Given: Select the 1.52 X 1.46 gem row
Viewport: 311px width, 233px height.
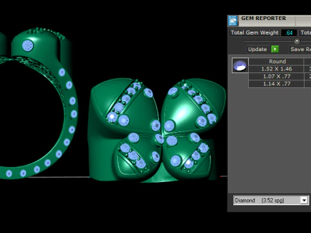Looking at the screenshot, I should point(277,69).
